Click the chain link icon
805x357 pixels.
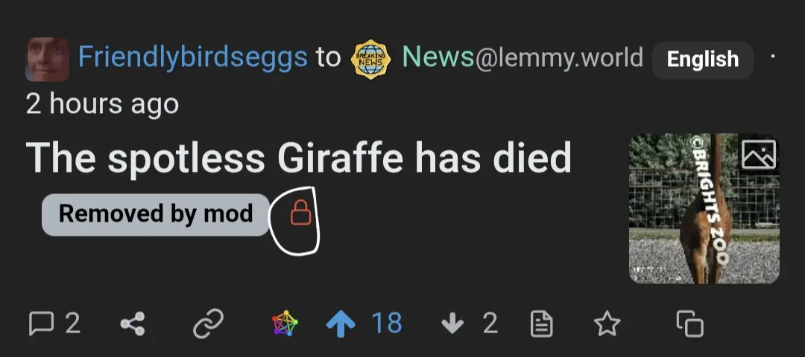tap(208, 324)
